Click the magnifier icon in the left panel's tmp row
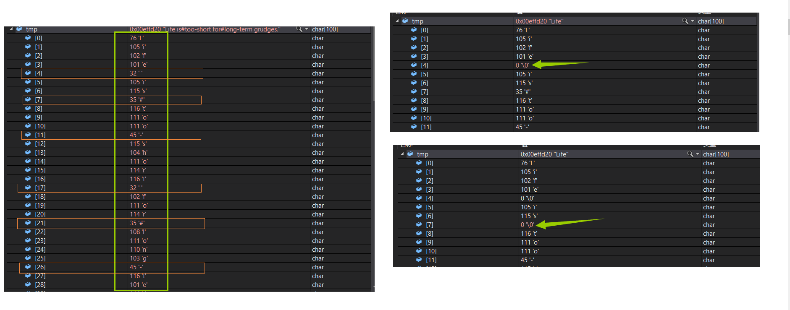Viewport: 790px width, 310px height. pos(299,29)
